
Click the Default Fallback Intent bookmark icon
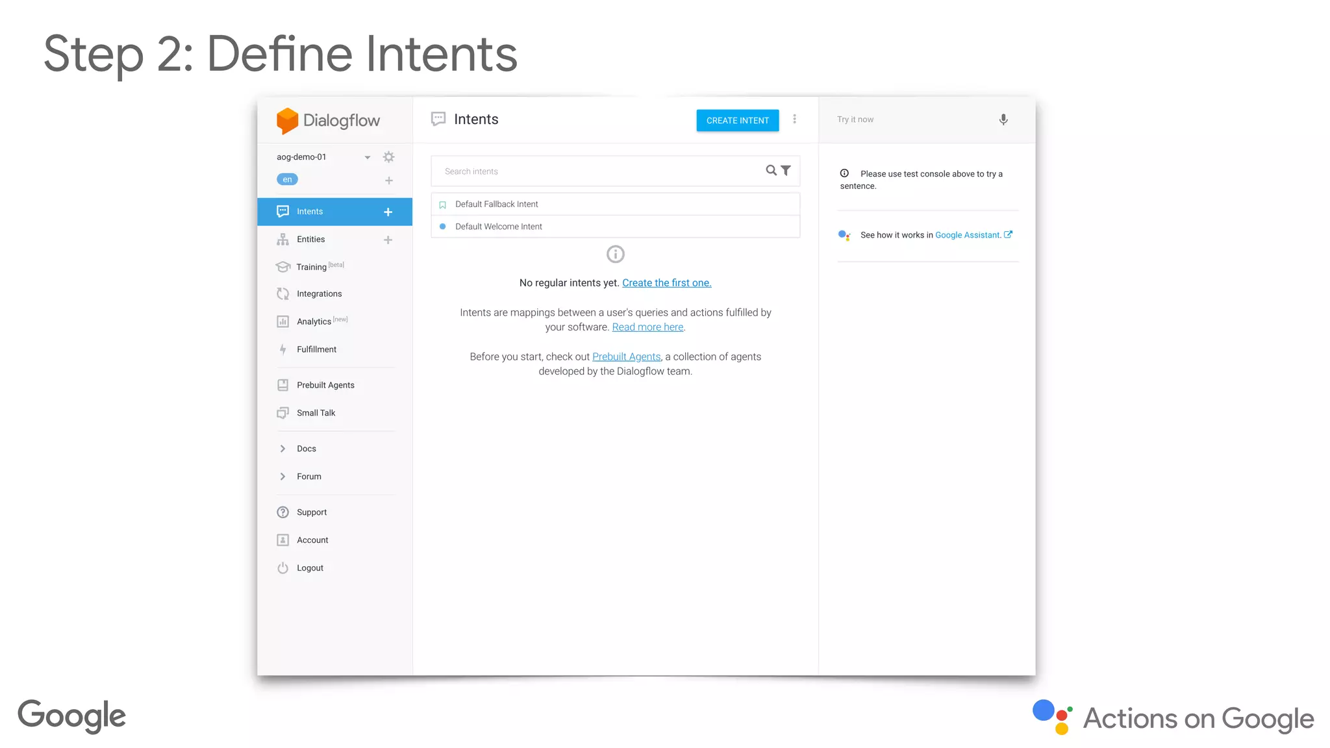(442, 205)
